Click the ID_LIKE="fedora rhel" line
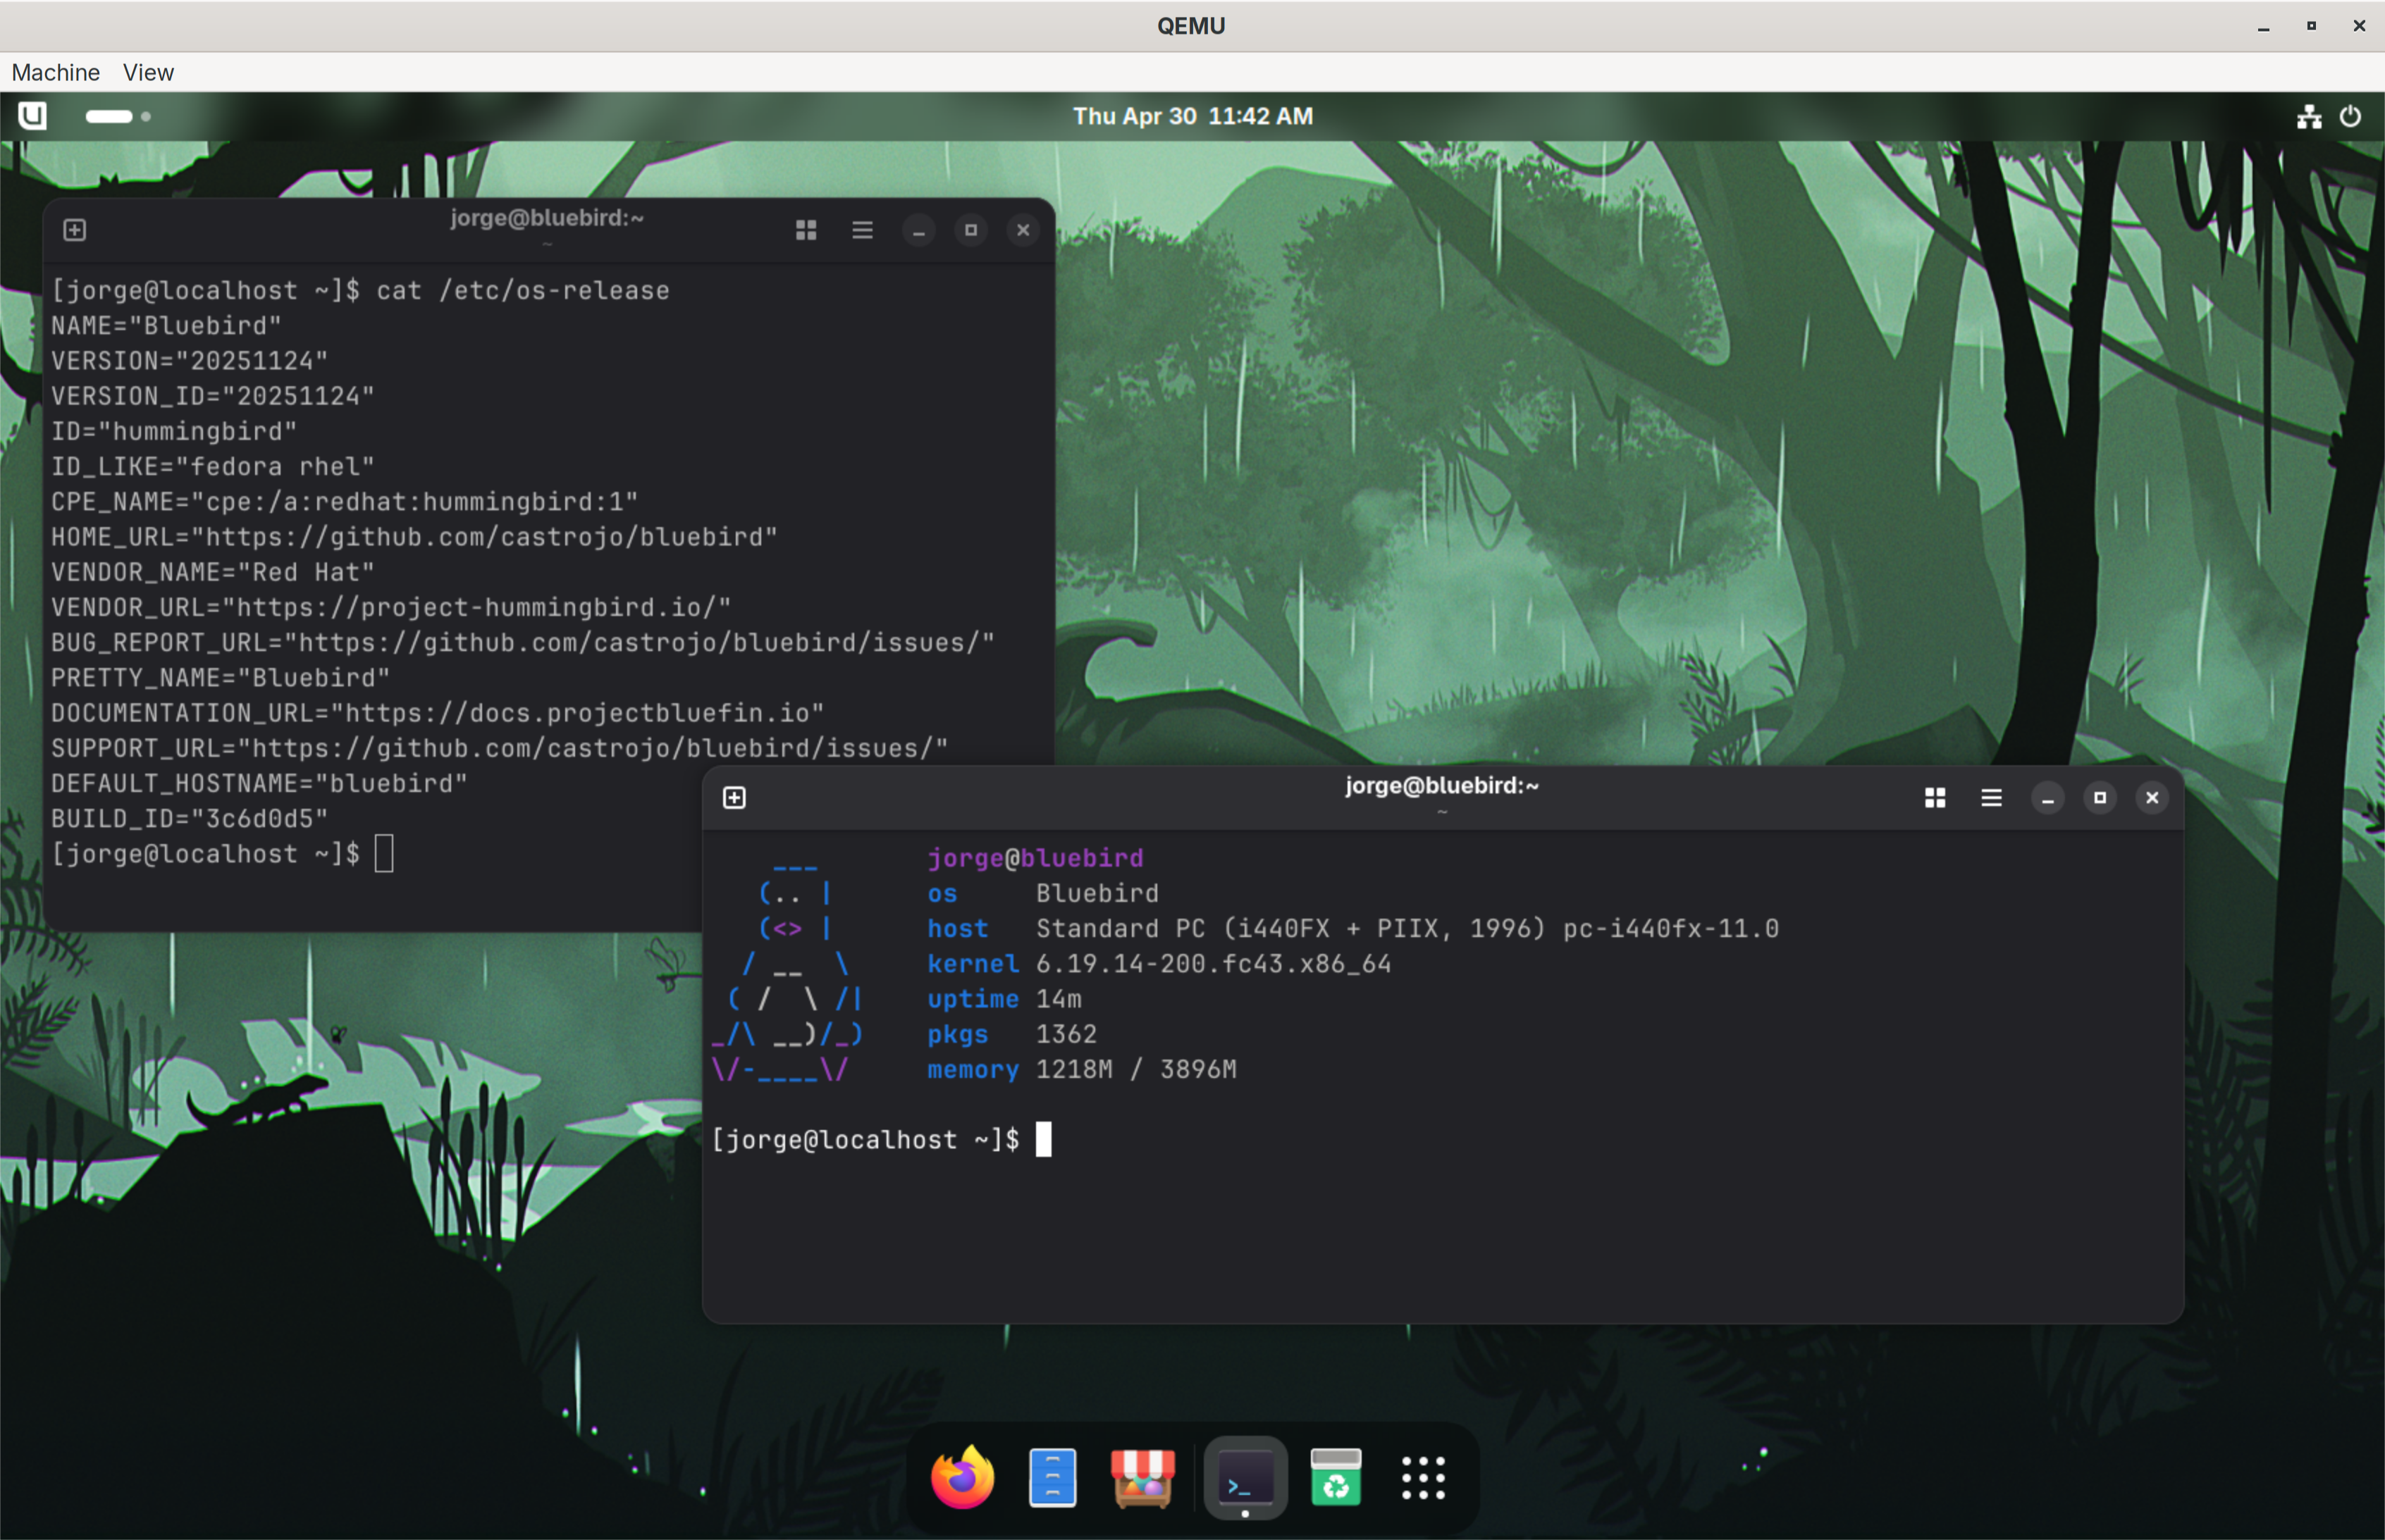 click(x=212, y=466)
